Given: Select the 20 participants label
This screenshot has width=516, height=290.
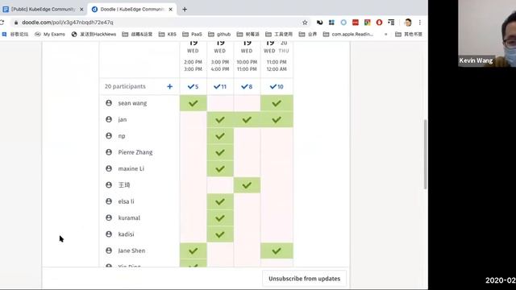Looking at the screenshot, I should [x=125, y=86].
